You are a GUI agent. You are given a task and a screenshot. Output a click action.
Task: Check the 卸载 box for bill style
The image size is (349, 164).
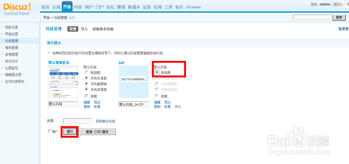tap(157, 96)
